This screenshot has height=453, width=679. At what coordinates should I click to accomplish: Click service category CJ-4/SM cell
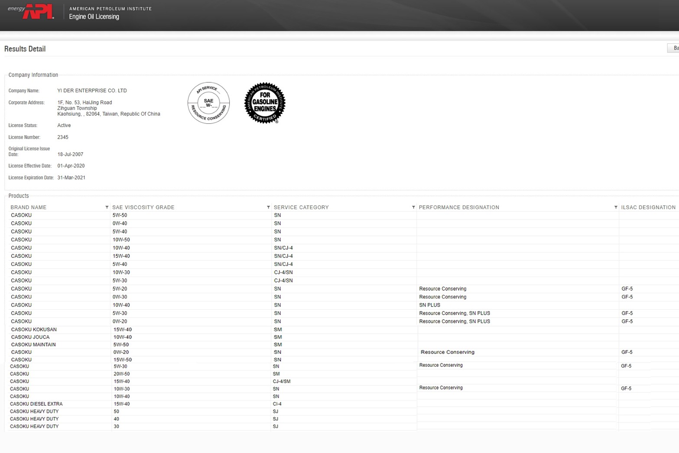point(282,382)
